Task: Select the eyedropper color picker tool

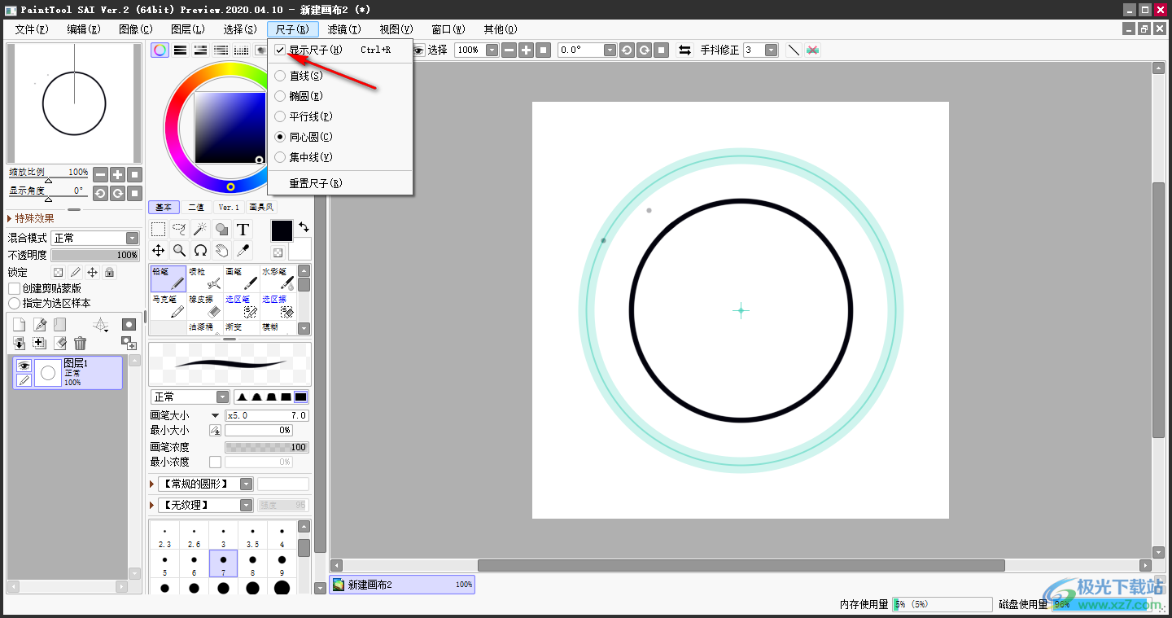Action: tap(243, 251)
